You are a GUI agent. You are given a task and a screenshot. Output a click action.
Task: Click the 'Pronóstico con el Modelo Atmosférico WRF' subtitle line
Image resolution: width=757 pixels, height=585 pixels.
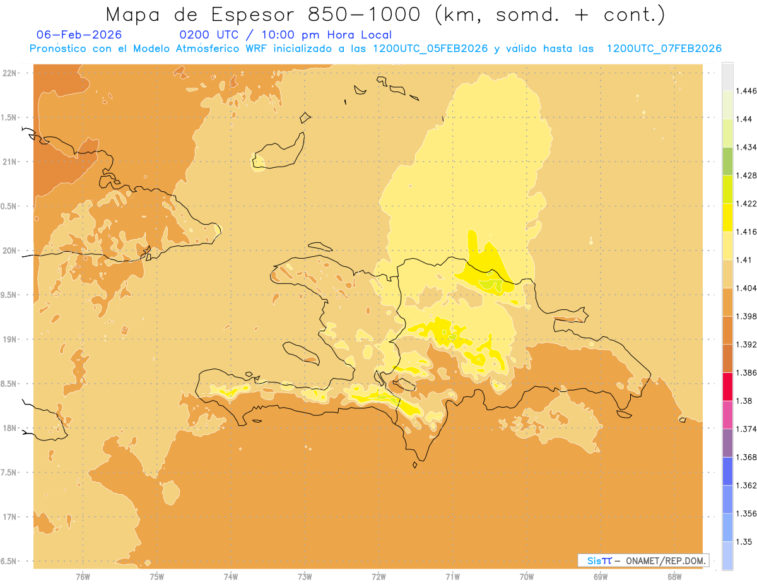[375, 49]
